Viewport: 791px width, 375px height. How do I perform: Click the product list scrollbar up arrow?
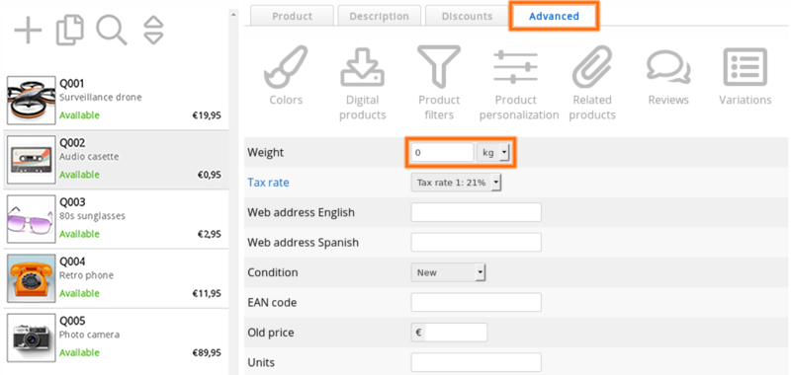233,15
